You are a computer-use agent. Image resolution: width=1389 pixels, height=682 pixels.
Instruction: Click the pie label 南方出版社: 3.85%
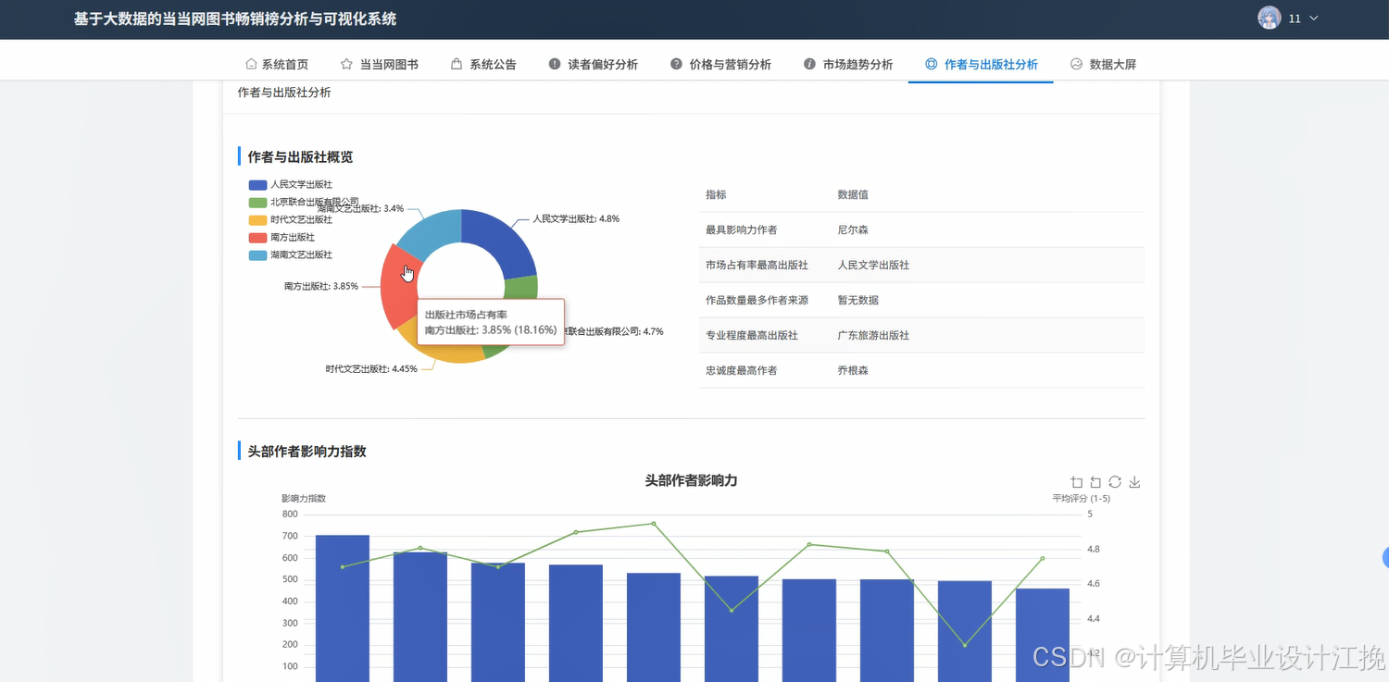(x=321, y=286)
